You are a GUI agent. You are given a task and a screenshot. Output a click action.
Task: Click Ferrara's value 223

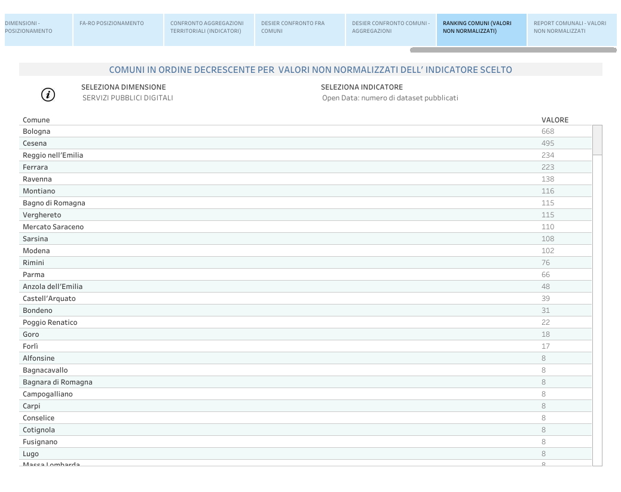tap(547, 167)
